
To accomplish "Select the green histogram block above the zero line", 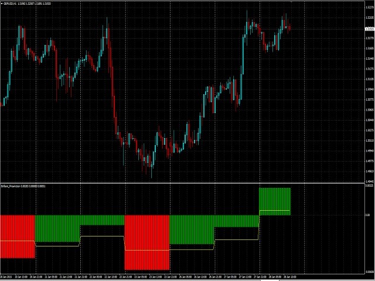I will [275, 201].
